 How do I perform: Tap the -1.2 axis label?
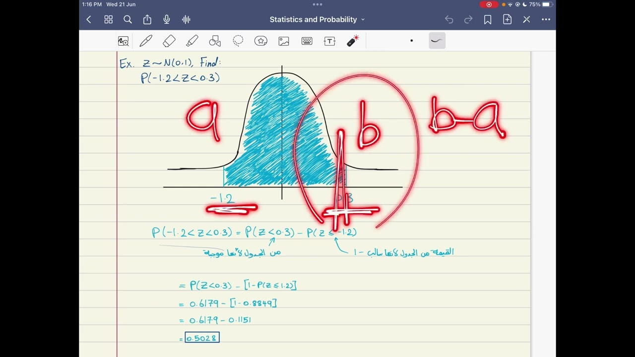tap(222, 199)
